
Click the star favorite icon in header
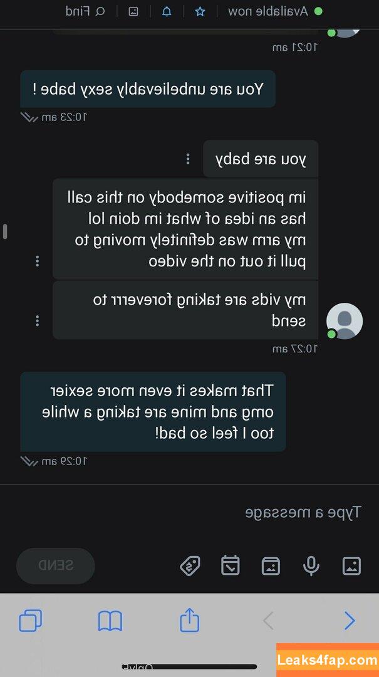(x=200, y=12)
